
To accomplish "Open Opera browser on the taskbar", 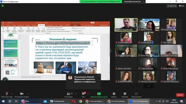I will [74, 101].
